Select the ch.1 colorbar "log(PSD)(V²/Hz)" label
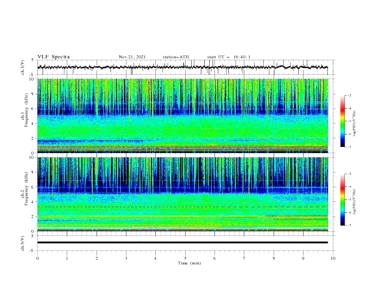Screen dimensions: 375x290 [x=355, y=124]
